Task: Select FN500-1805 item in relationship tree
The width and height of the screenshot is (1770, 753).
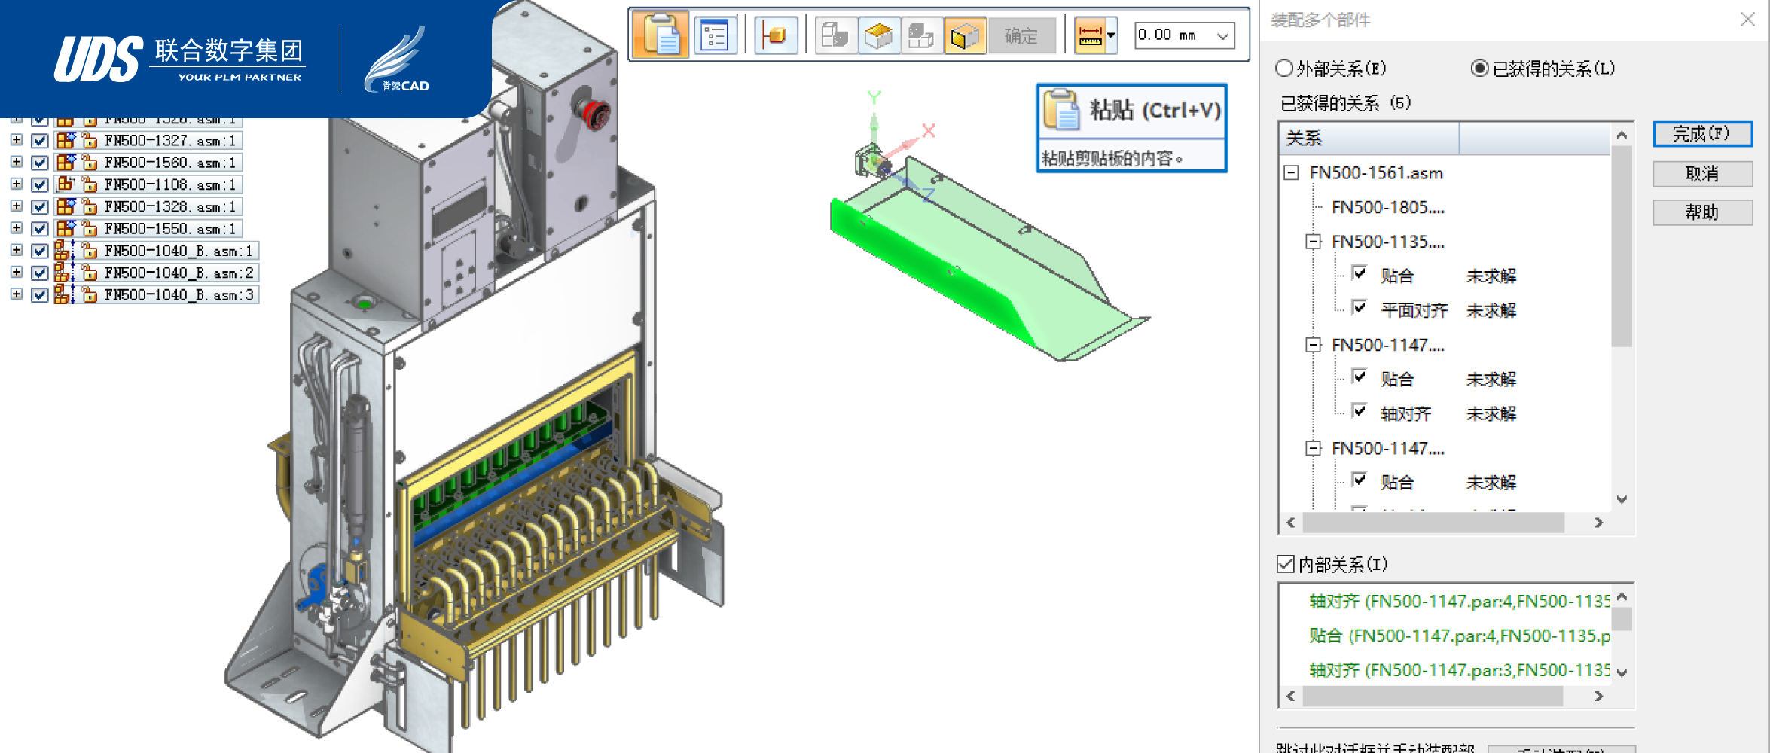Action: coord(1387,207)
